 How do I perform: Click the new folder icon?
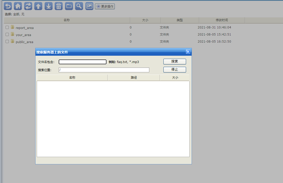69,6
